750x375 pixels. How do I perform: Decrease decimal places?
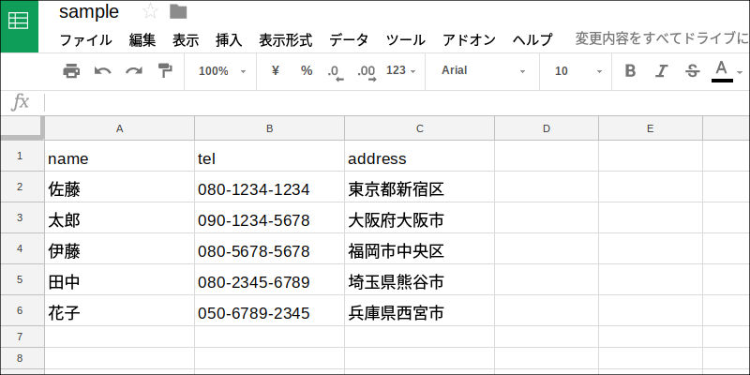tap(336, 72)
